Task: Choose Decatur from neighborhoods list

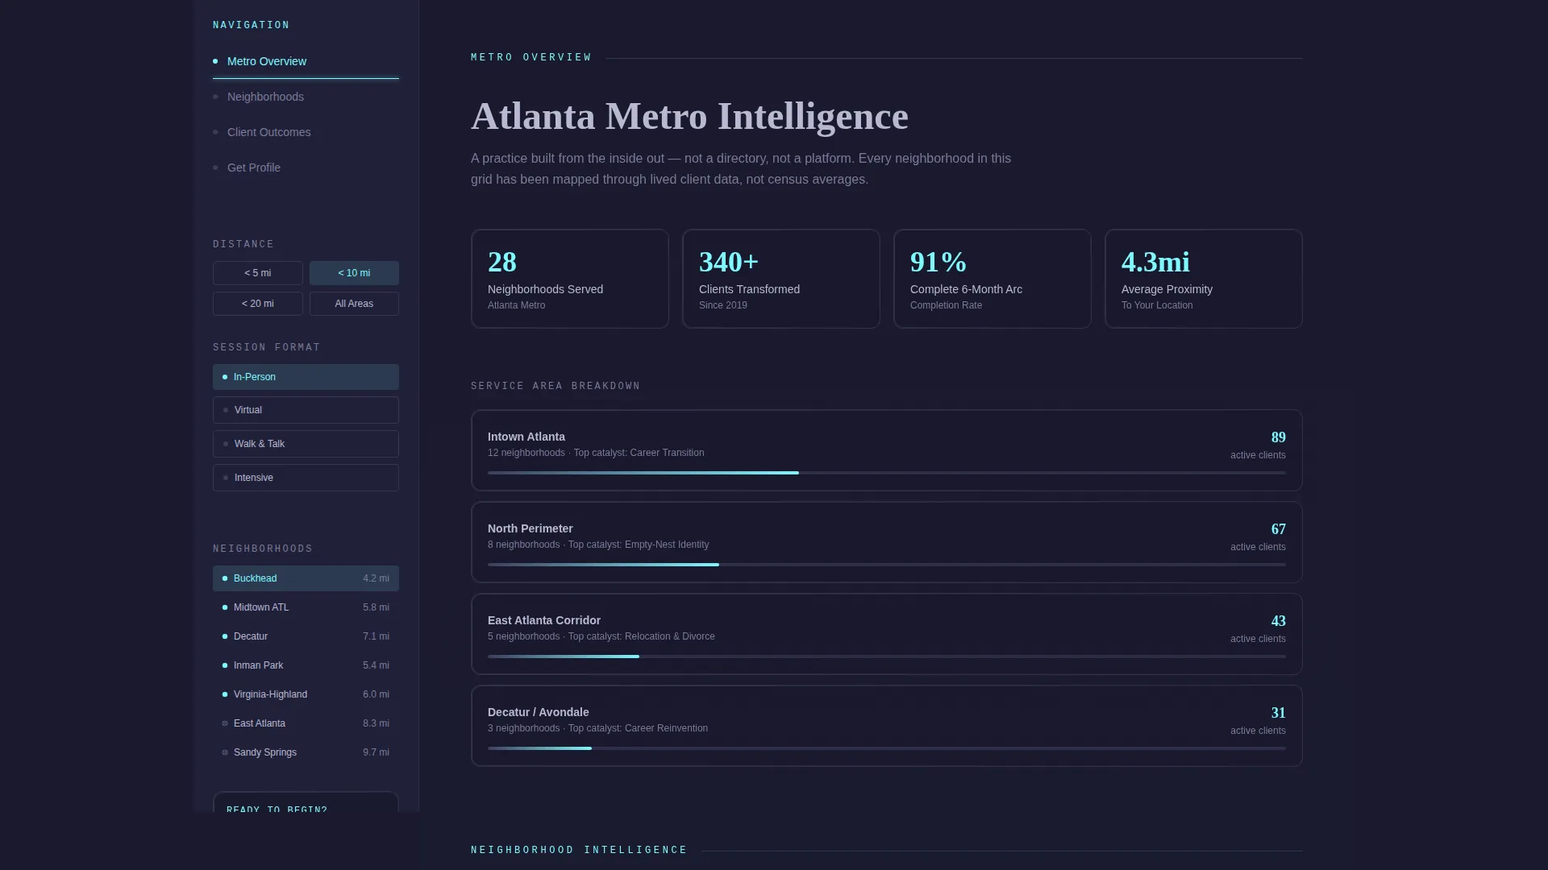Action: pos(306,636)
